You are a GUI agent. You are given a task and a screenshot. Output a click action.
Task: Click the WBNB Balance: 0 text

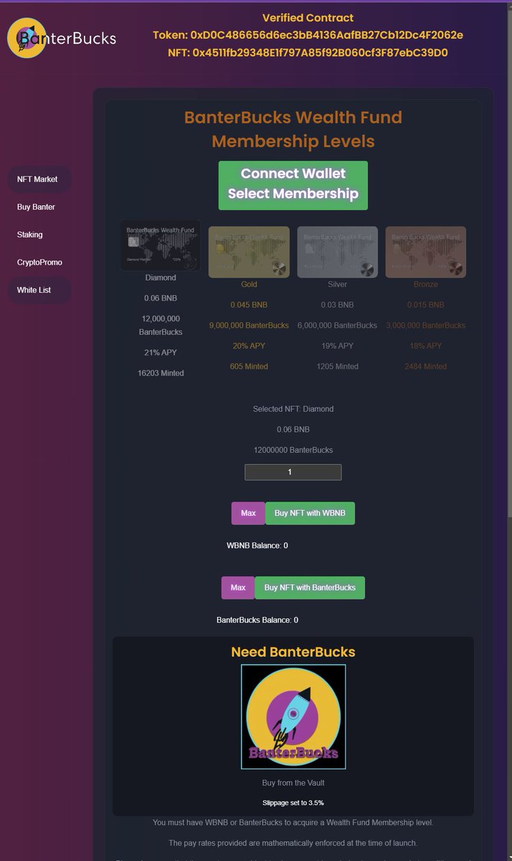pyautogui.click(x=257, y=546)
